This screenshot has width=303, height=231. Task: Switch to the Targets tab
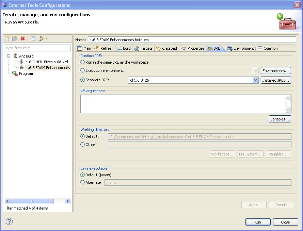coord(143,48)
